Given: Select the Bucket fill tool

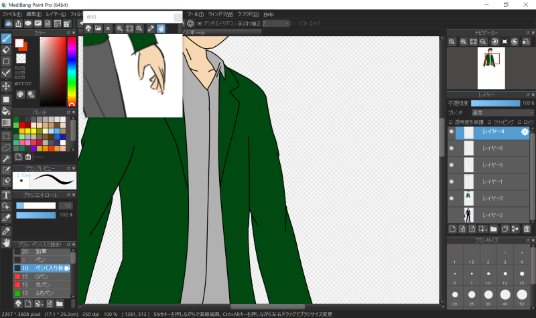Looking at the screenshot, I should tap(6, 110).
